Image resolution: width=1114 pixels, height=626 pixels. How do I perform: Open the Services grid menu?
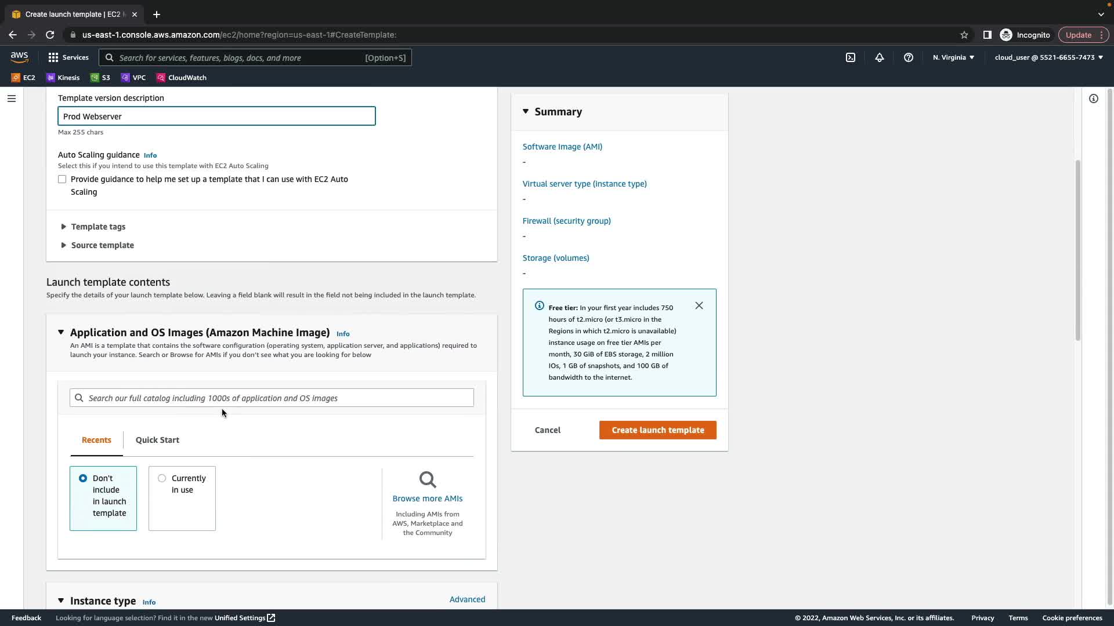(x=68, y=57)
